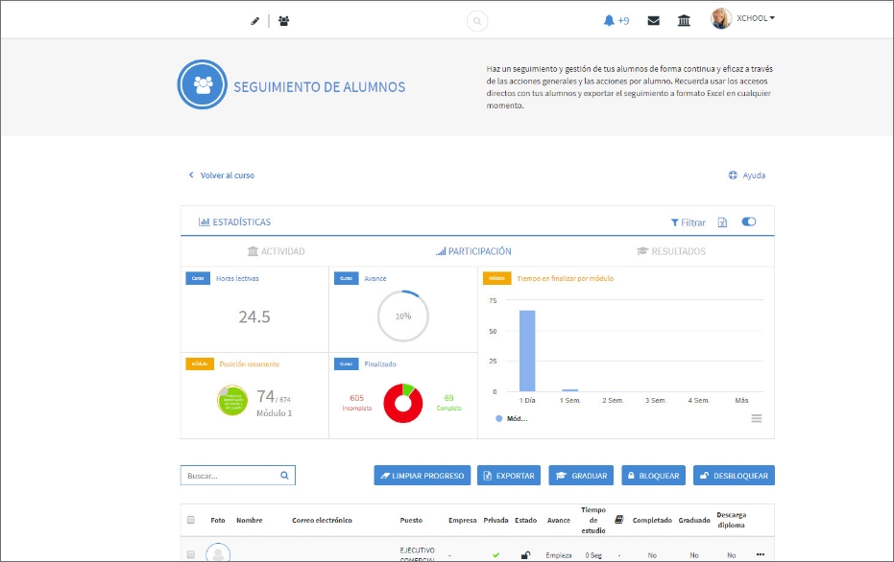Expand the XCHOOL account dropdown

tap(756, 18)
